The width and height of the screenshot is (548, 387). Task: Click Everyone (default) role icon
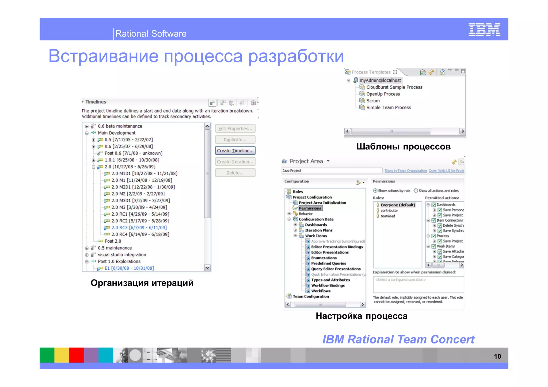[x=378, y=205]
